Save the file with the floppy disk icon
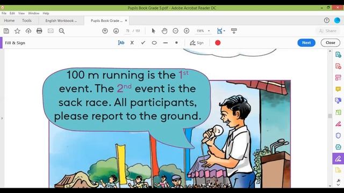The width and height of the screenshot is (344, 193). click(x=6, y=31)
